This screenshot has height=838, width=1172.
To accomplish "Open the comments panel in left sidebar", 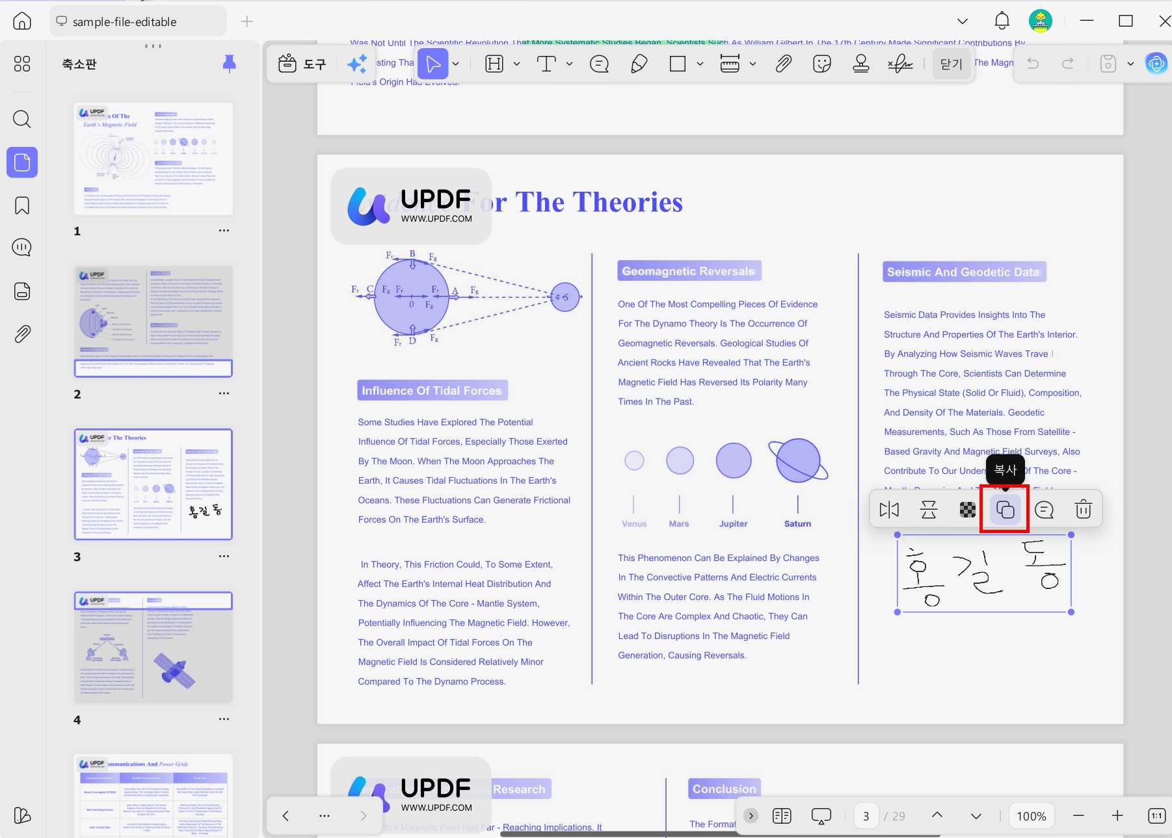I will pyautogui.click(x=22, y=248).
